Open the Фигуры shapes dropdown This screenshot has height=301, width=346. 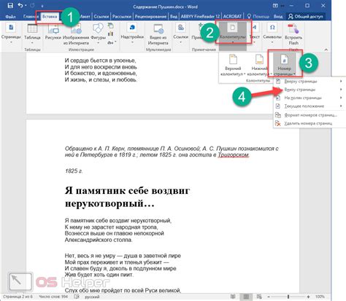point(98,34)
